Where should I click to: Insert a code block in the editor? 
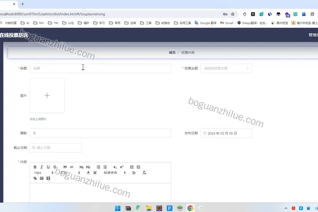point(72,167)
